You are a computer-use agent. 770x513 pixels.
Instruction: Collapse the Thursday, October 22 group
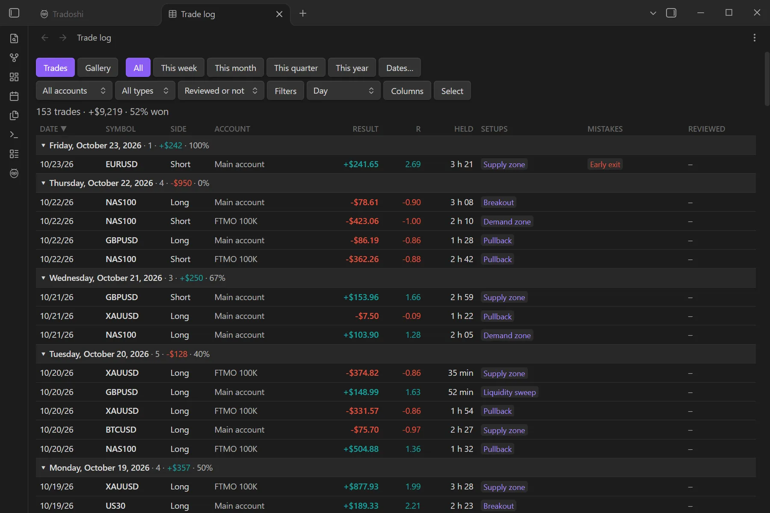pos(43,183)
